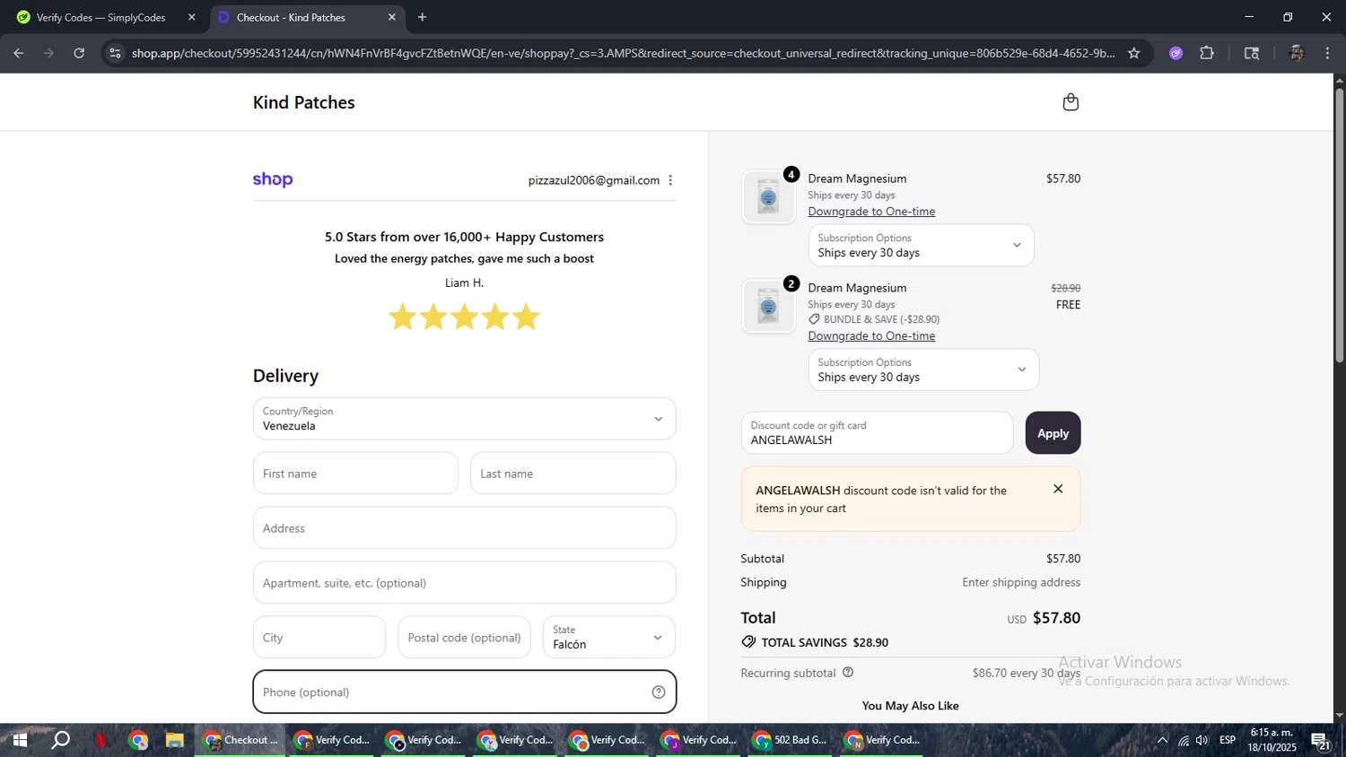Reload the checkout page
The image size is (1346, 757).
[79, 53]
